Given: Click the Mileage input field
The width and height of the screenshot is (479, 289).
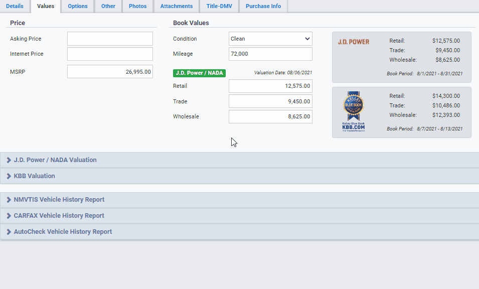Looking at the screenshot, I should (270, 54).
